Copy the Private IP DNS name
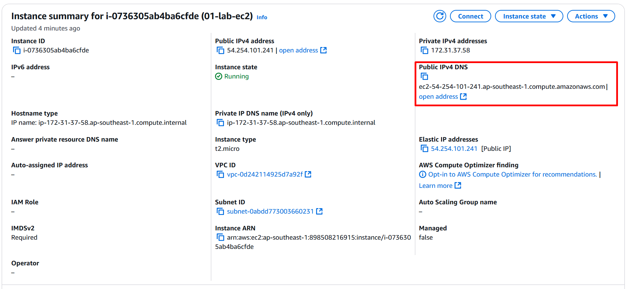 coord(220,123)
